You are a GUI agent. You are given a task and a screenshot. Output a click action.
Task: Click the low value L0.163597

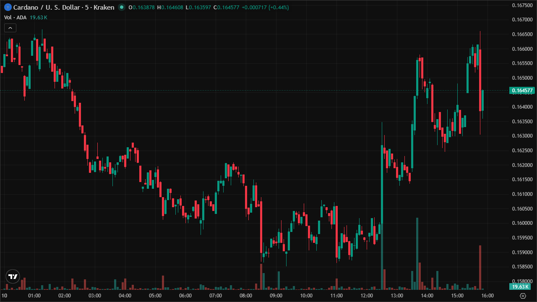click(198, 8)
